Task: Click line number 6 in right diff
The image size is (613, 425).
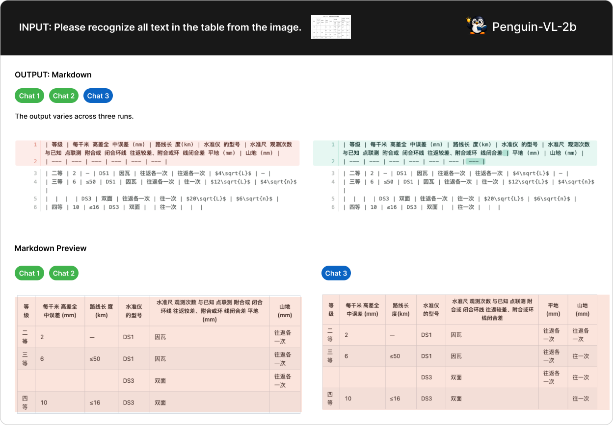Action: point(333,207)
